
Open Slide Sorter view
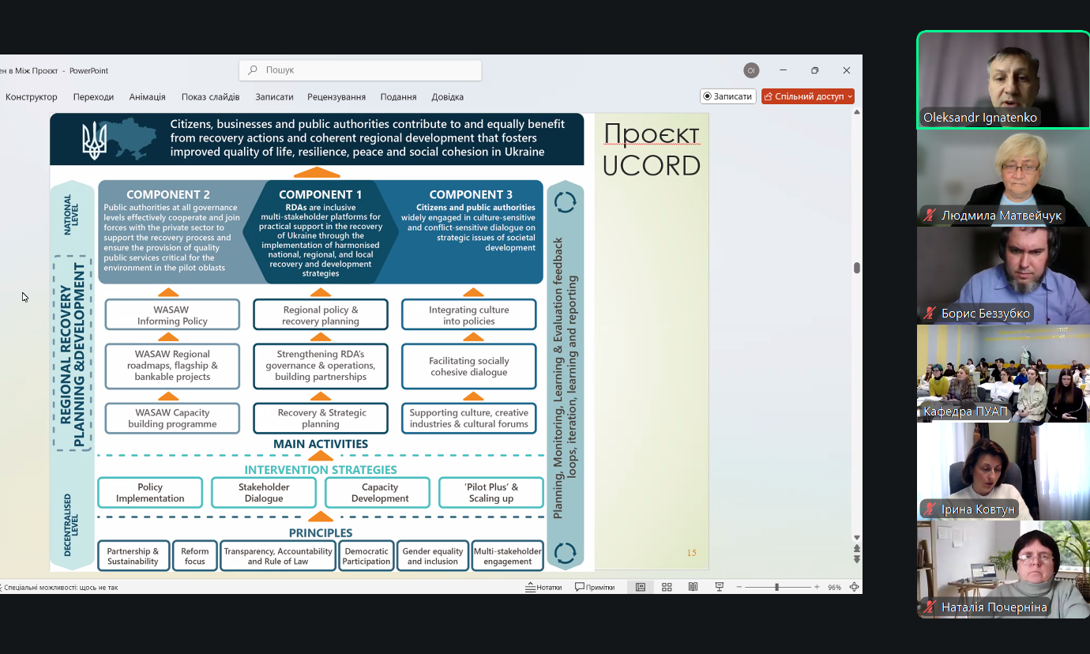point(667,587)
